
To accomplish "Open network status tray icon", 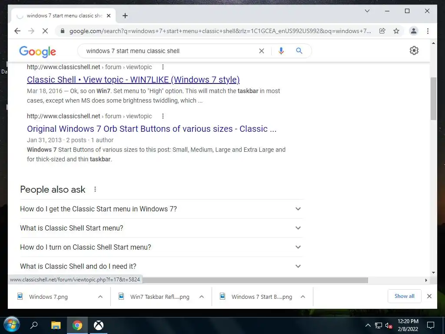I will [379, 325].
